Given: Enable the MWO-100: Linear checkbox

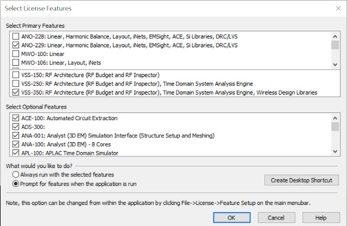Looking at the screenshot, I should pos(15,54).
